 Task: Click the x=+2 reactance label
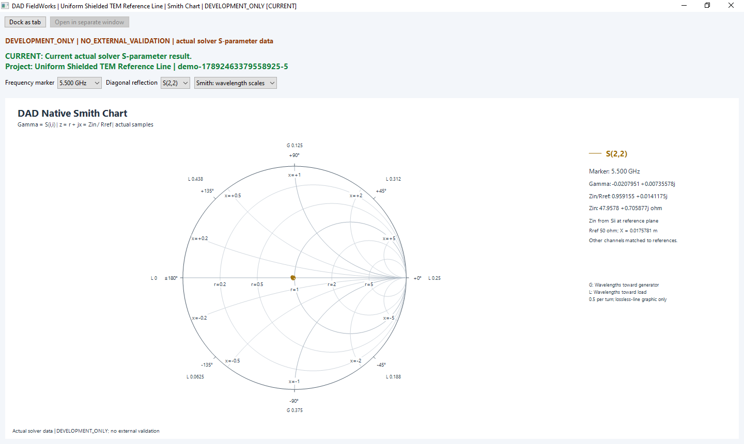356,196
